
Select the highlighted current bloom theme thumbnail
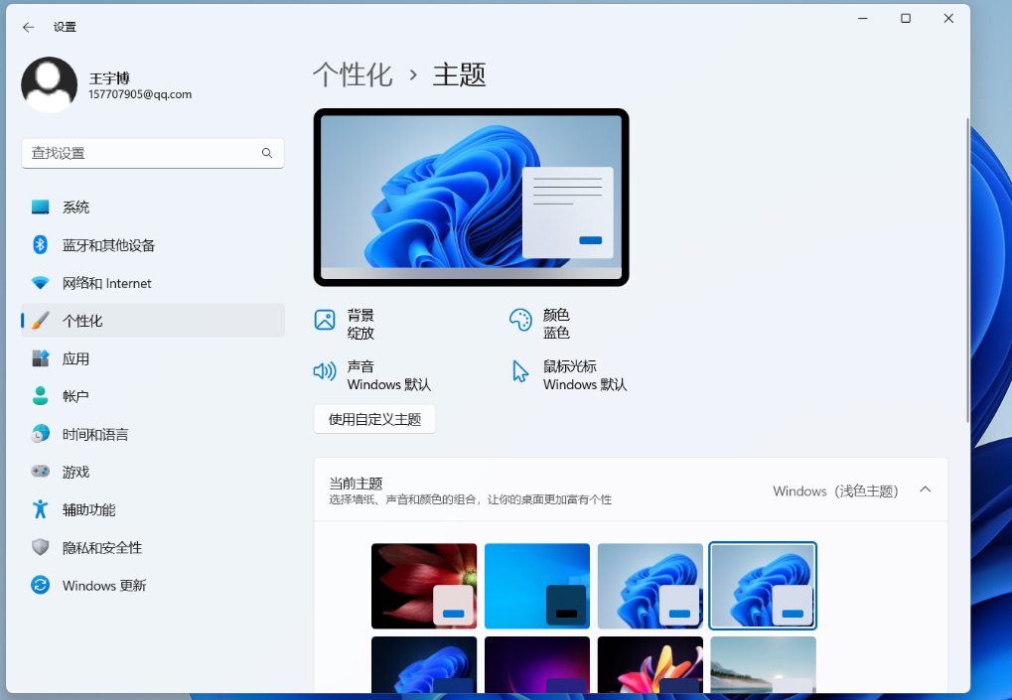763,586
